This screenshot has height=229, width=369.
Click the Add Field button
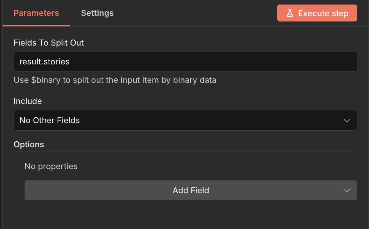(x=191, y=190)
